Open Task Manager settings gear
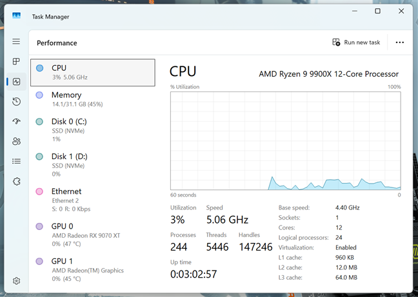Screen dimensions: 418x297 click(17, 281)
